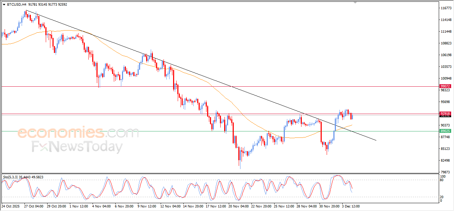Click the 1 Nov 12:00 time label
The height and width of the screenshot is (211, 454).
pos(79,206)
